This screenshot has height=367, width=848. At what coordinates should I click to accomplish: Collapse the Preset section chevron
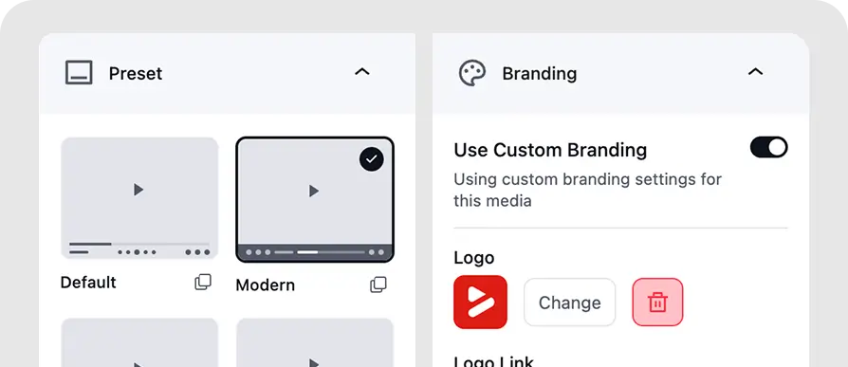(361, 71)
